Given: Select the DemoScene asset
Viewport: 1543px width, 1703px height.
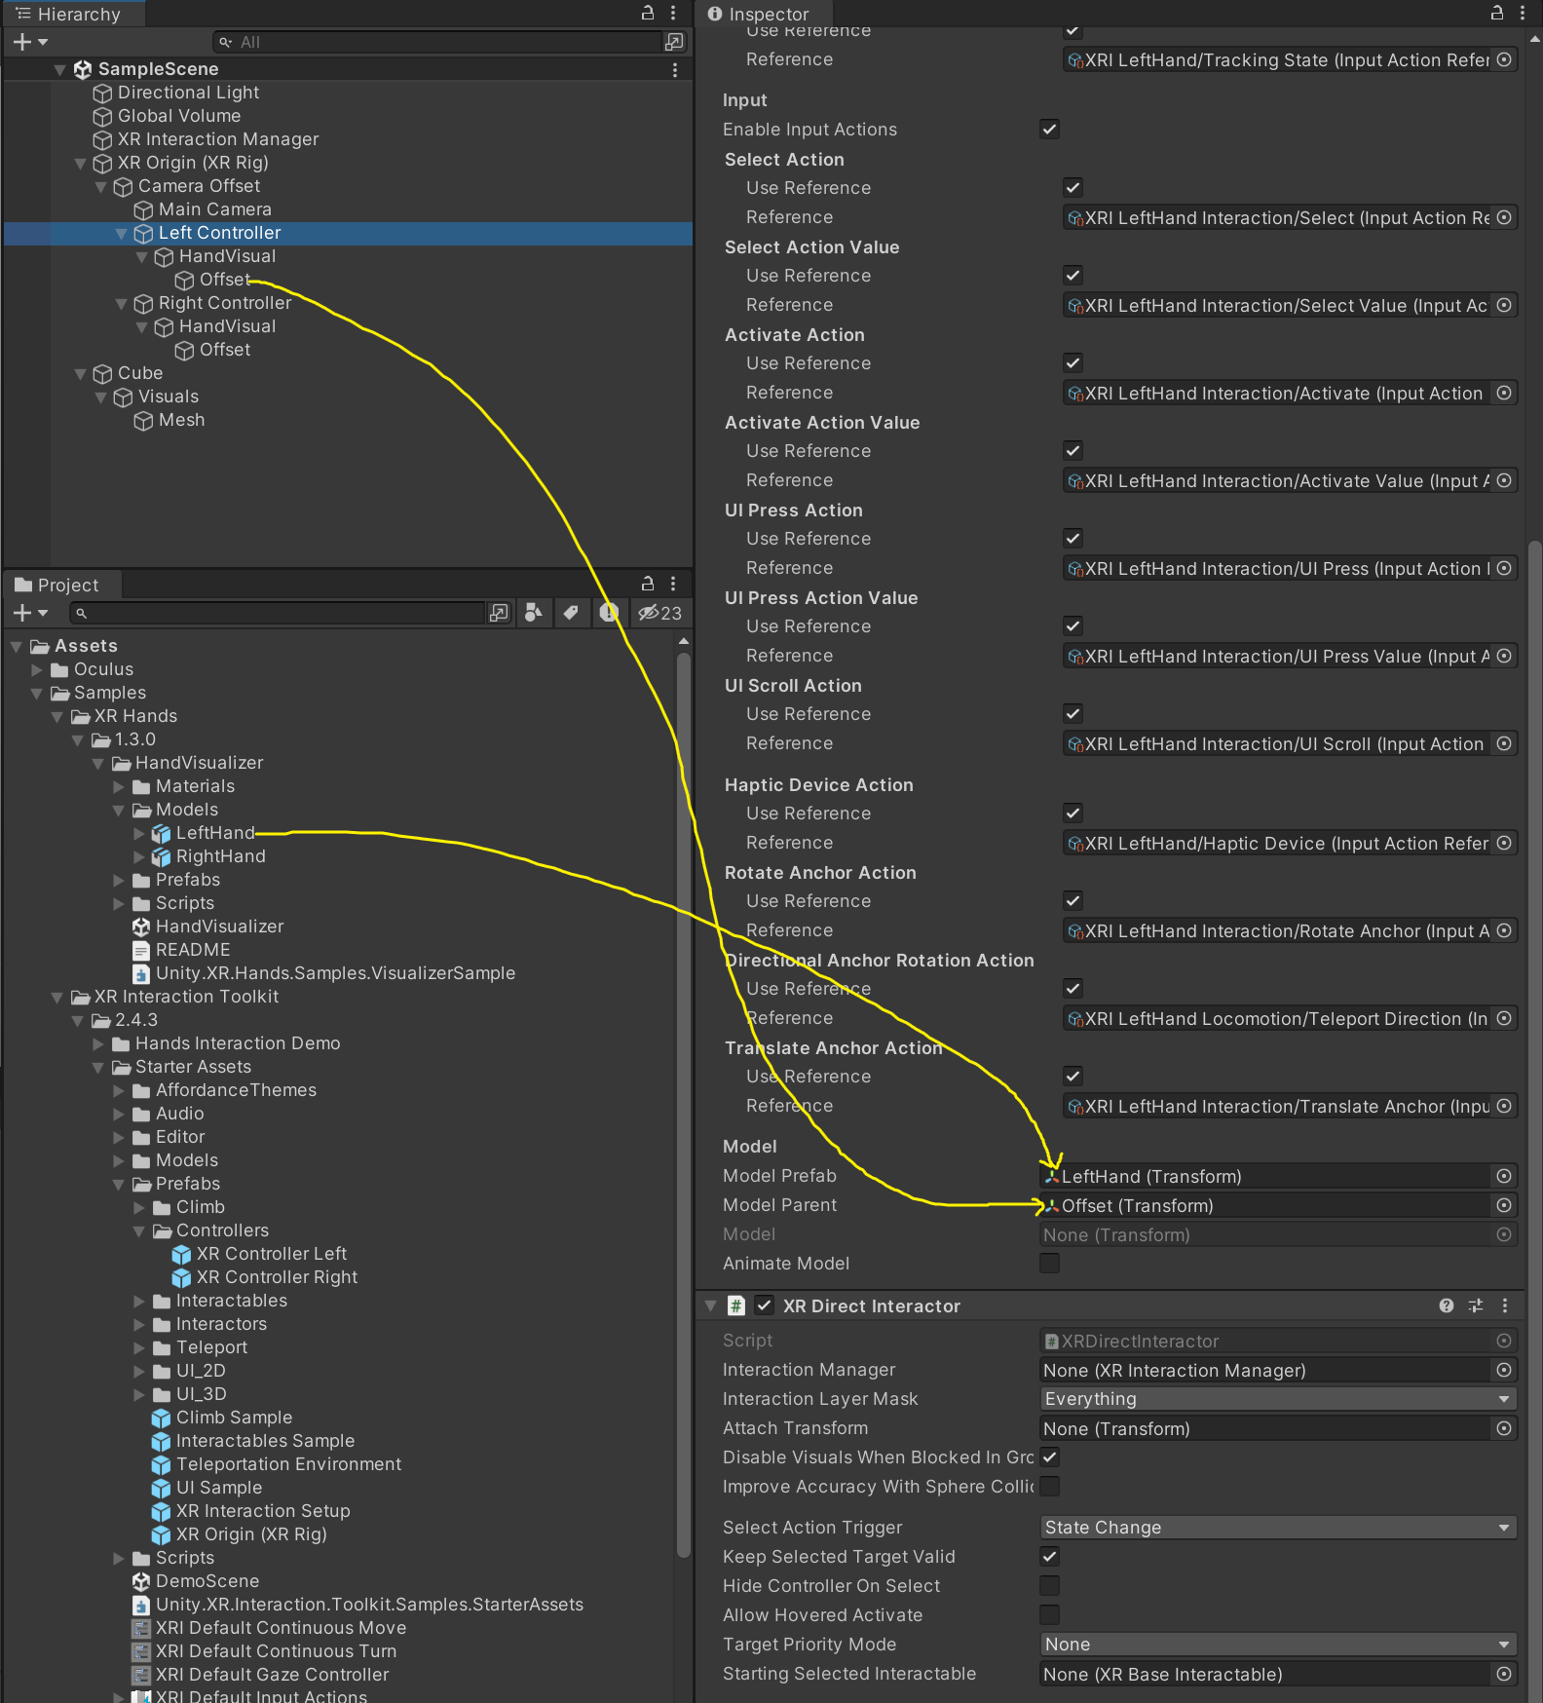Looking at the screenshot, I should [x=207, y=1581].
